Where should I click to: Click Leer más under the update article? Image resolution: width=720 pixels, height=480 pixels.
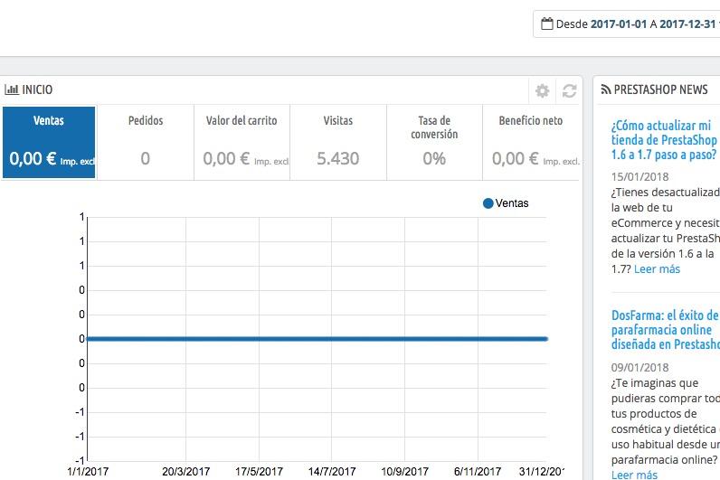pyautogui.click(x=657, y=268)
